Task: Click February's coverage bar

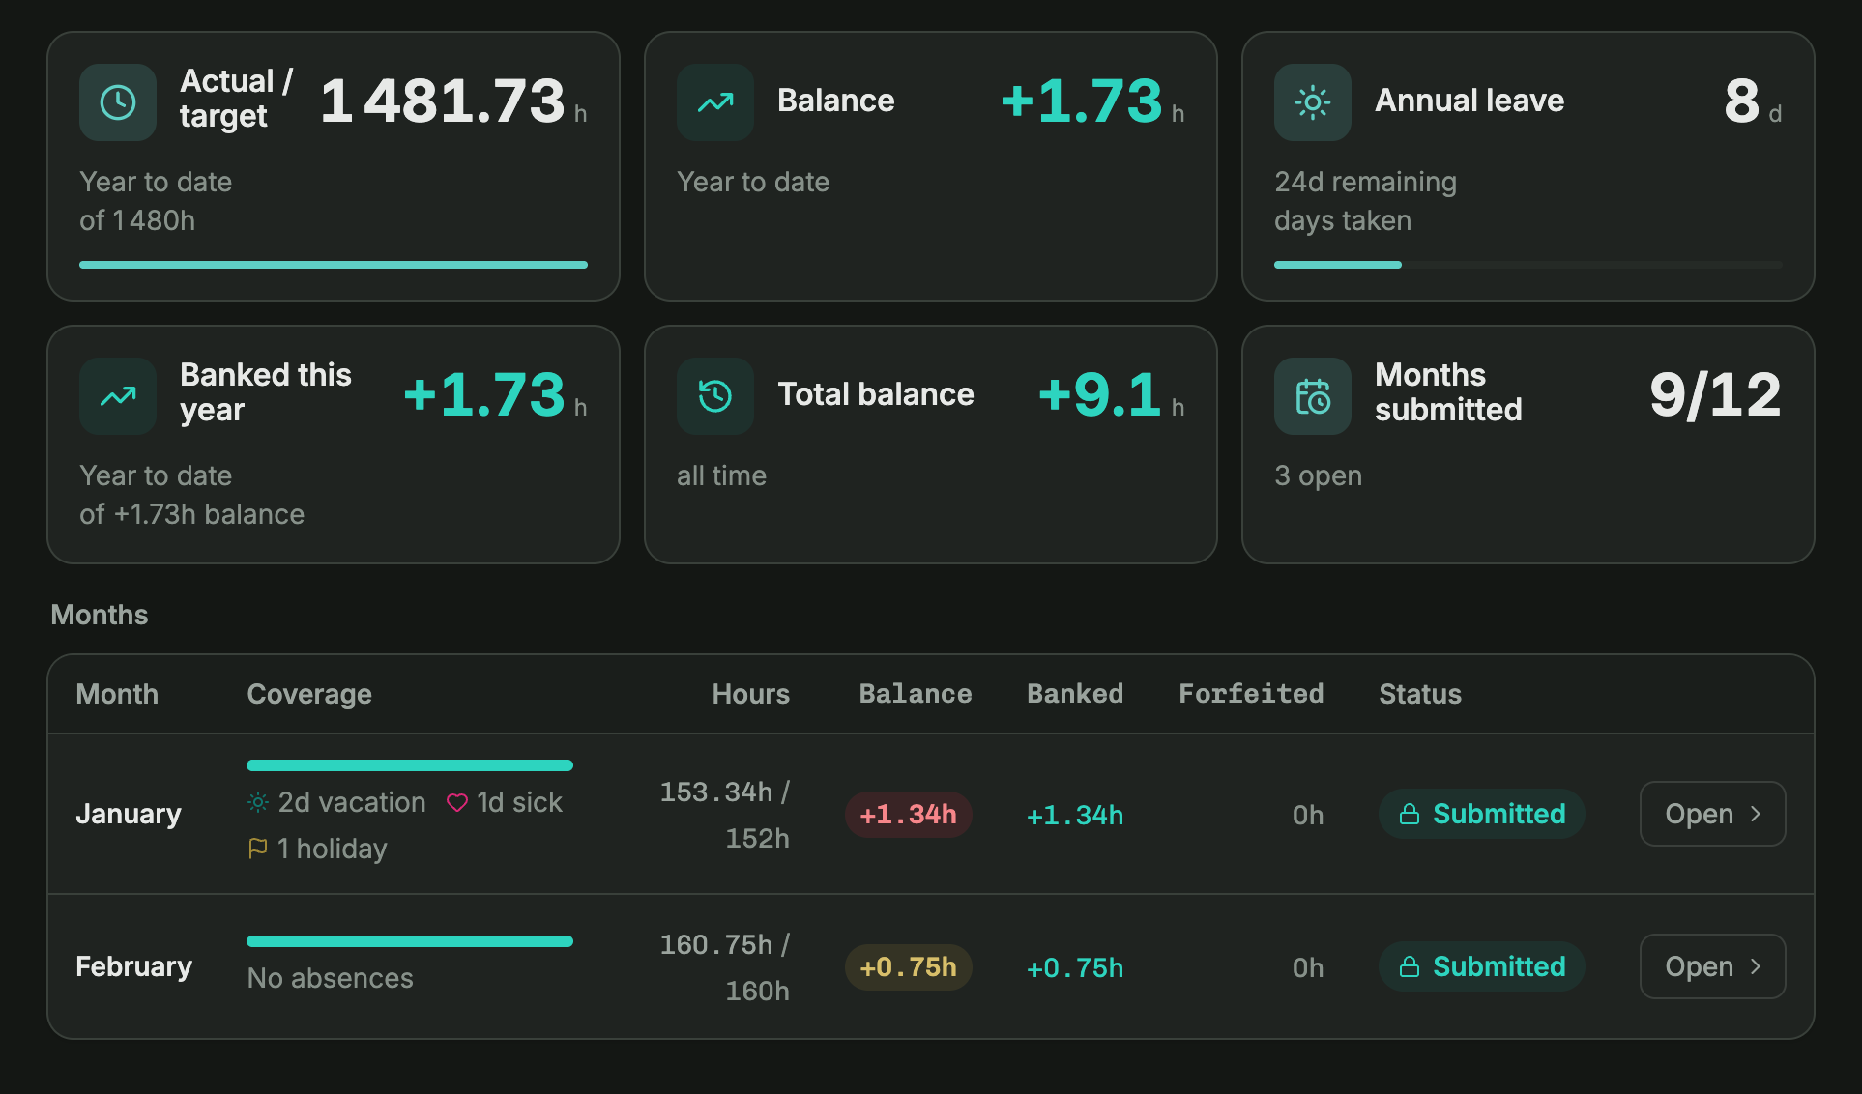Action: point(410,941)
